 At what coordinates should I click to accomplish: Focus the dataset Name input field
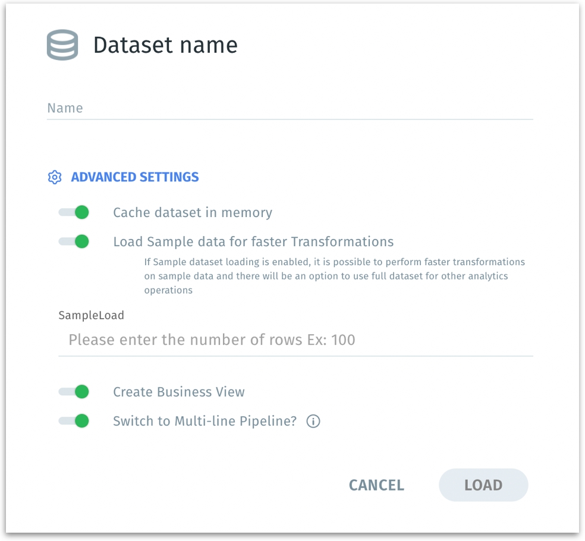pyautogui.click(x=290, y=108)
